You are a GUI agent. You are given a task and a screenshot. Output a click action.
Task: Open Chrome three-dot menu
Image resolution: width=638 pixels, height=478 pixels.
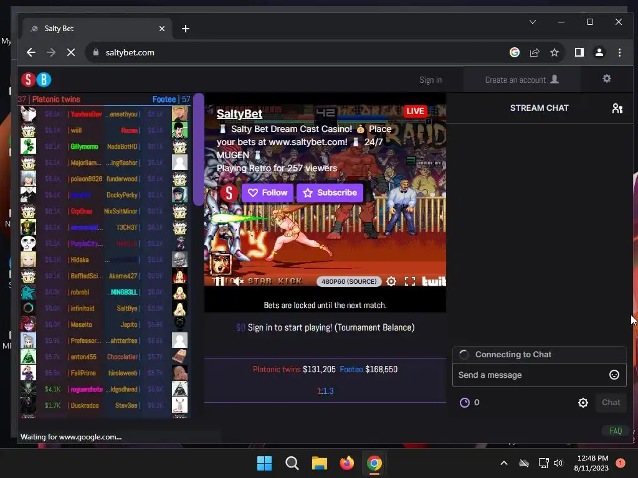pos(619,52)
